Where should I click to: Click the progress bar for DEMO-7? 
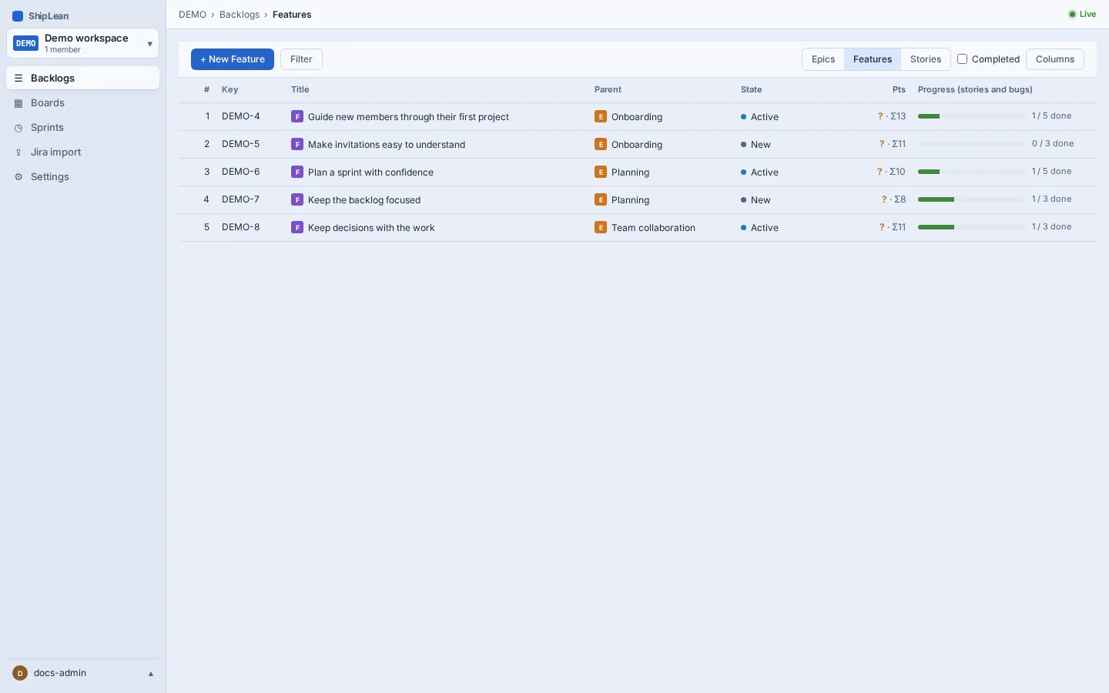(972, 199)
